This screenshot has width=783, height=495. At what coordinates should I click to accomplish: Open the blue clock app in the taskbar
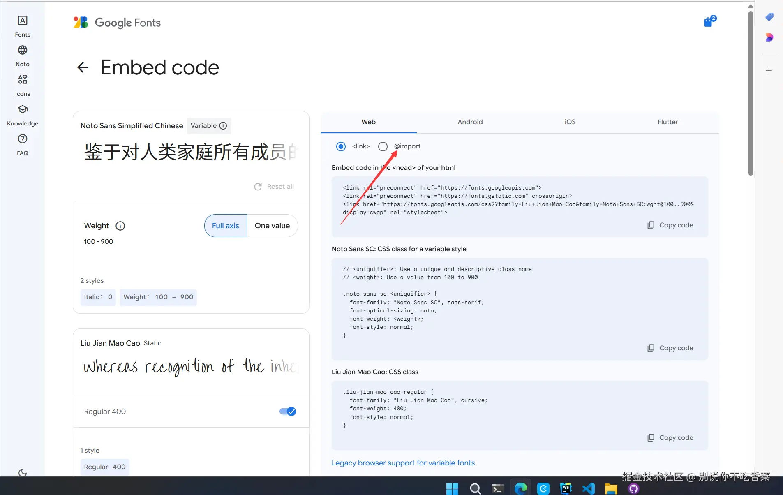tap(543, 488)
